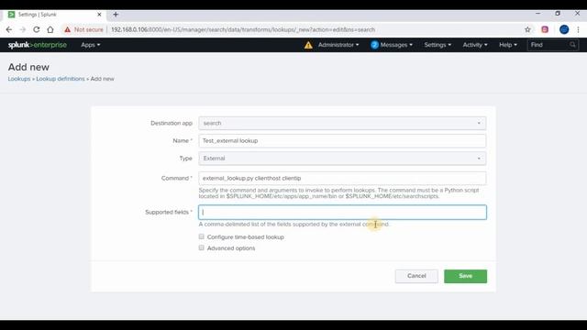Screen dimensions: 587x330
Task: Click the yellow warning triangle in navbar
Action: tap(308, 45)
